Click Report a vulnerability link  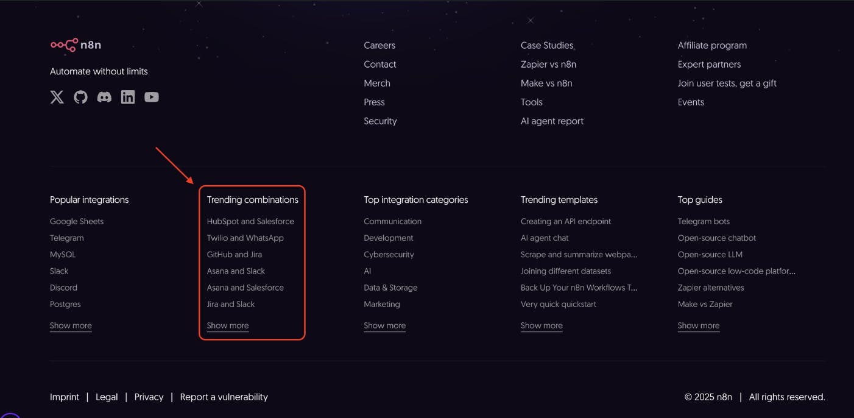pos(224,397)
